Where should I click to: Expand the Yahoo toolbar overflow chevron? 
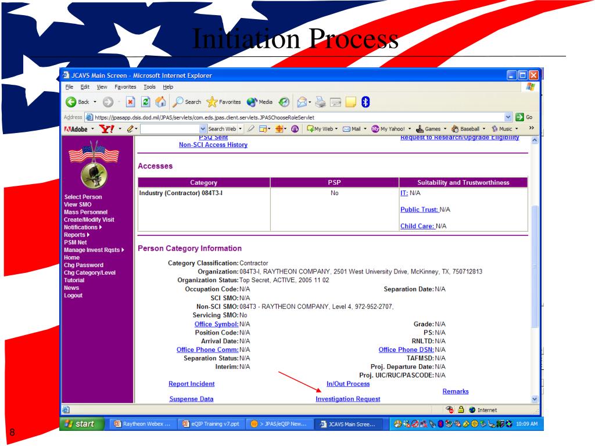[532, 128]
